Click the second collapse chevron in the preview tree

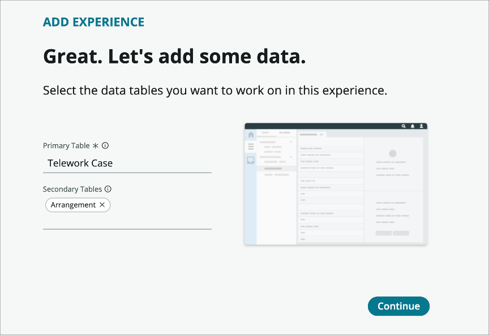[291, 157]
